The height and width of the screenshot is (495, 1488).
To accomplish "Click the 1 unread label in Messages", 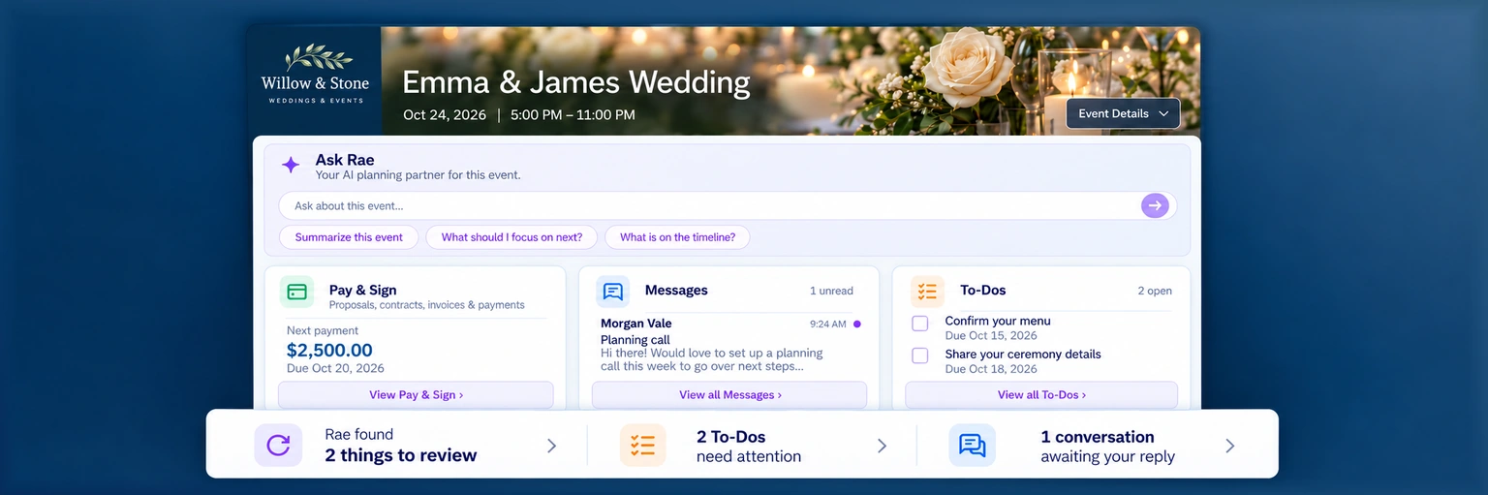I will point(831,291).
